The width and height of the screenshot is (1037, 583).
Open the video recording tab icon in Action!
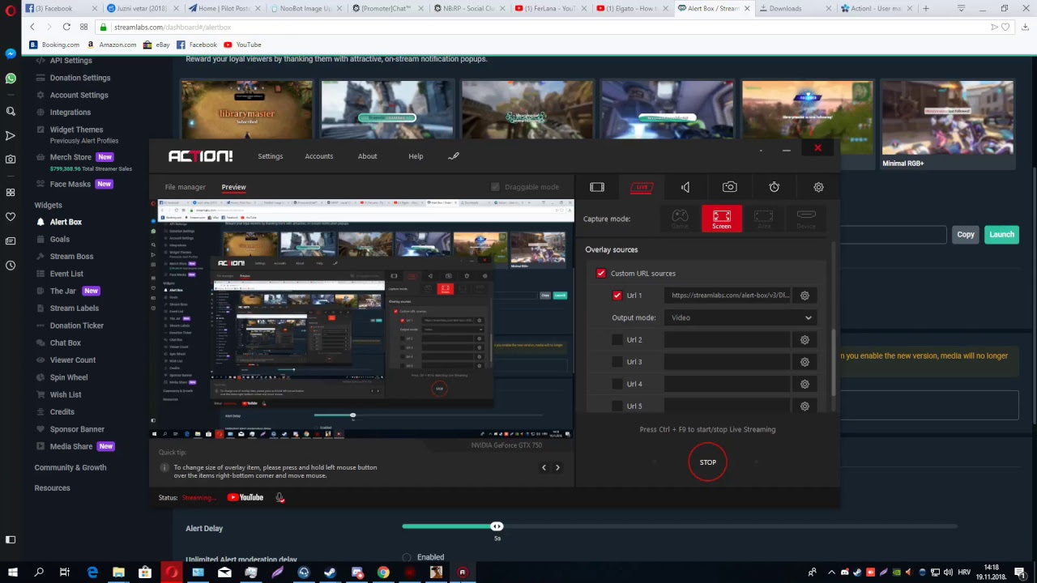(597, 187)
